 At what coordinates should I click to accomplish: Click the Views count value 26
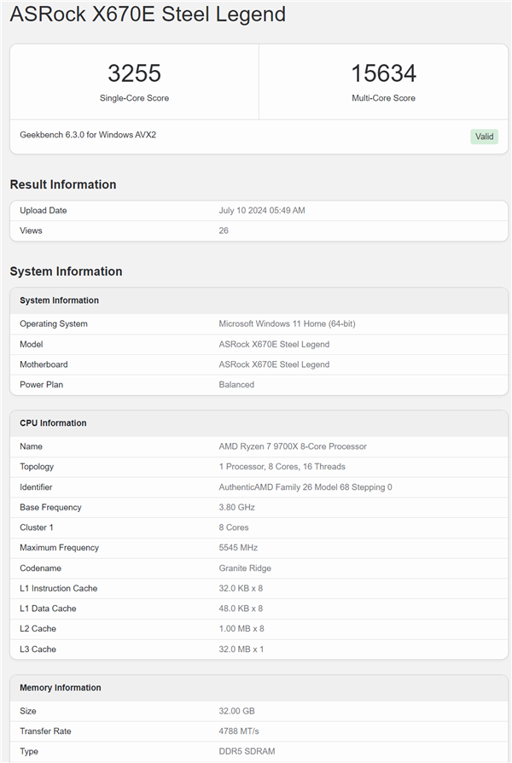click(224, 230)
